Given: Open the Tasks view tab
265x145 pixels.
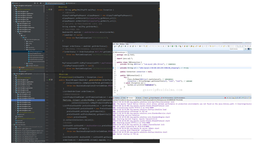Looking at the screenshot, I should point(124,98).
